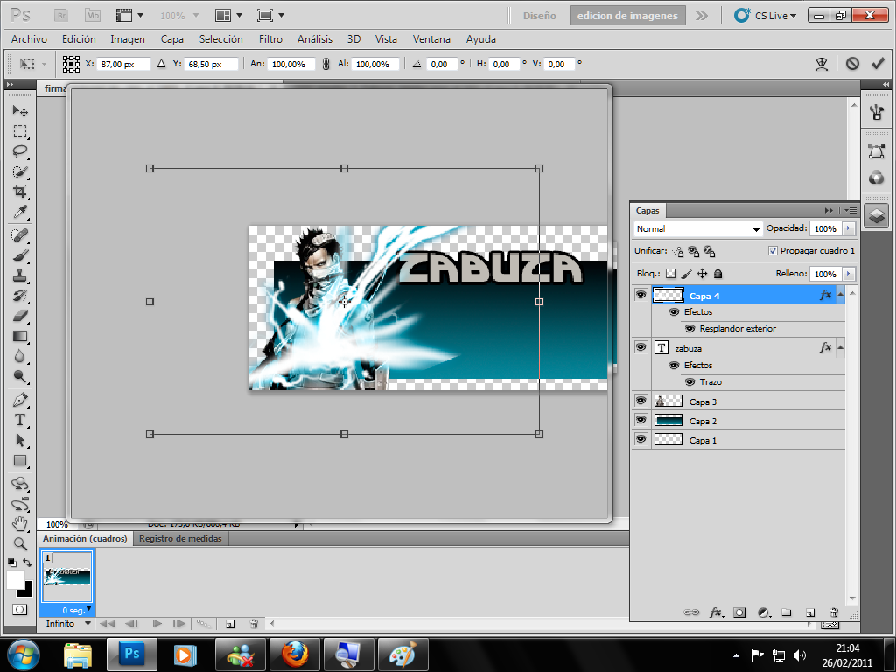The width and height of the screenshot is (896, 672).
Task: Select the Zoom tool
Action: [x=20, y=543]
